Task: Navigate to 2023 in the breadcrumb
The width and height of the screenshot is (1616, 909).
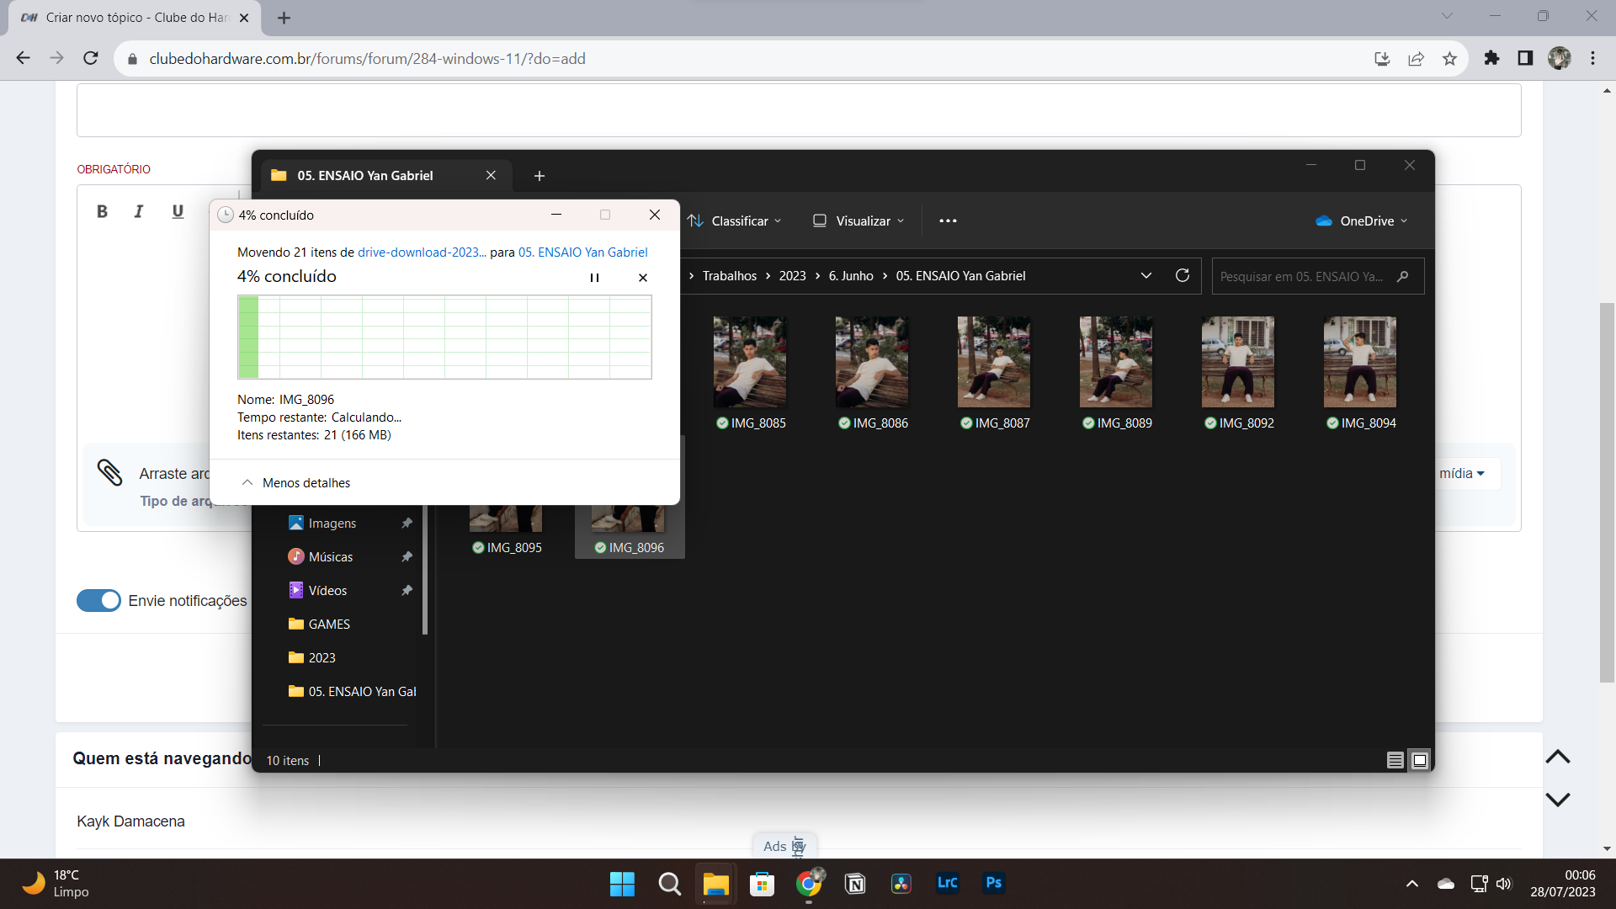Action: tap(792, 276)
